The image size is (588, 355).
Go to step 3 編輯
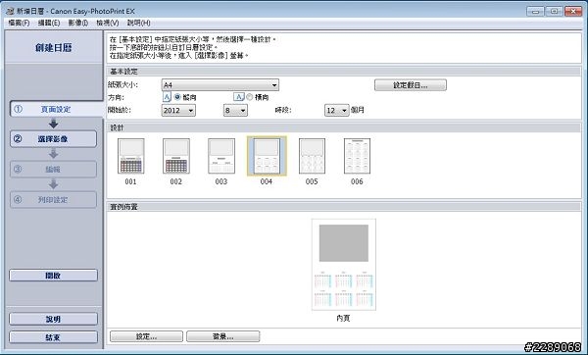(x=53, y=170)
